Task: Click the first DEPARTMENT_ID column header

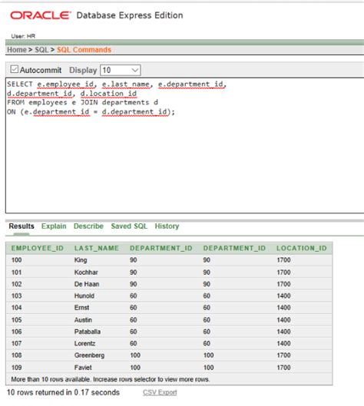Action: (x=161, y=248)
